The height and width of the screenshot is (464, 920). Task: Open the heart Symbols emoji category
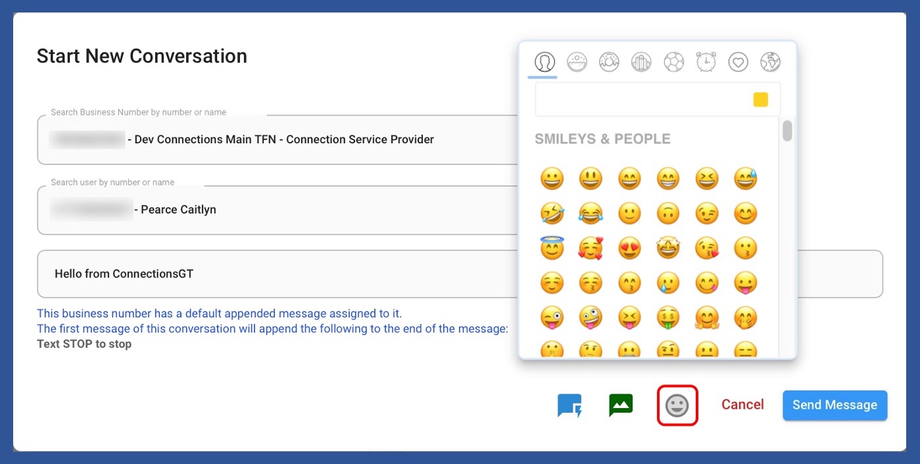click(x=738, y=62)
